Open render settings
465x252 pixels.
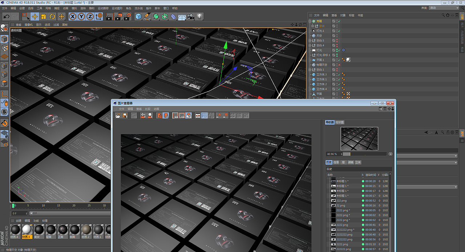click(x=127, y=16)
